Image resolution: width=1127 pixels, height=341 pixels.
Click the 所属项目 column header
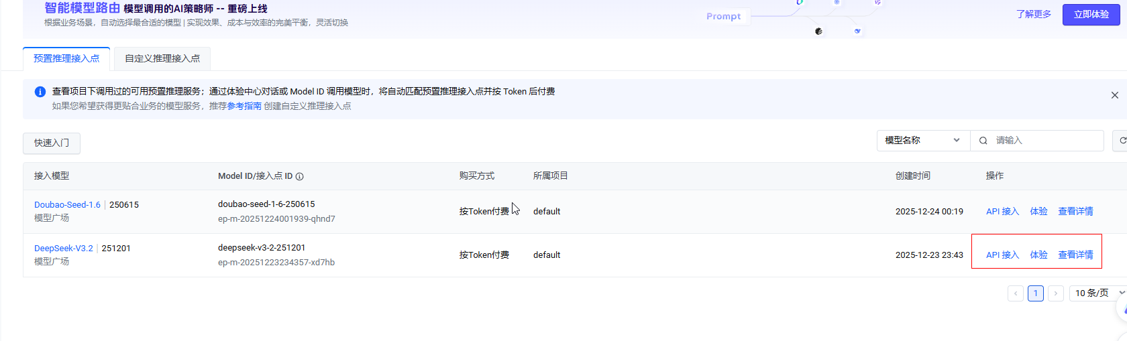(551, 176)
